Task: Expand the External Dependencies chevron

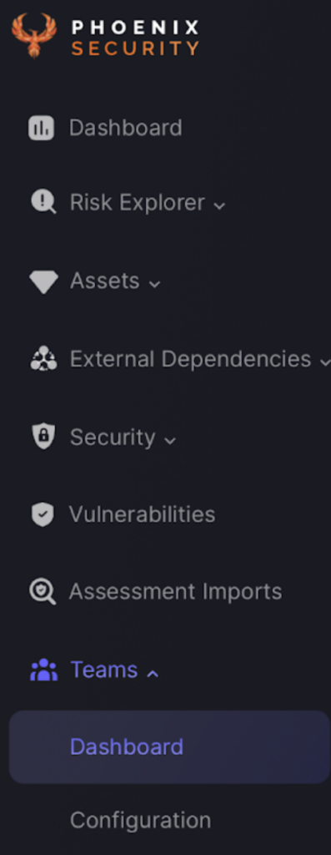Action: tap(324, 362)
